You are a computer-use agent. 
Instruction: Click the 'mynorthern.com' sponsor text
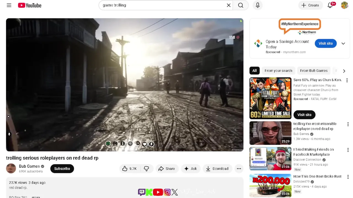[294, 52]
